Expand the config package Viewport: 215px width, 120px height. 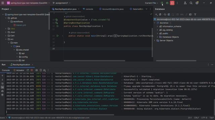pyautogui.click(x=17, y=57)
